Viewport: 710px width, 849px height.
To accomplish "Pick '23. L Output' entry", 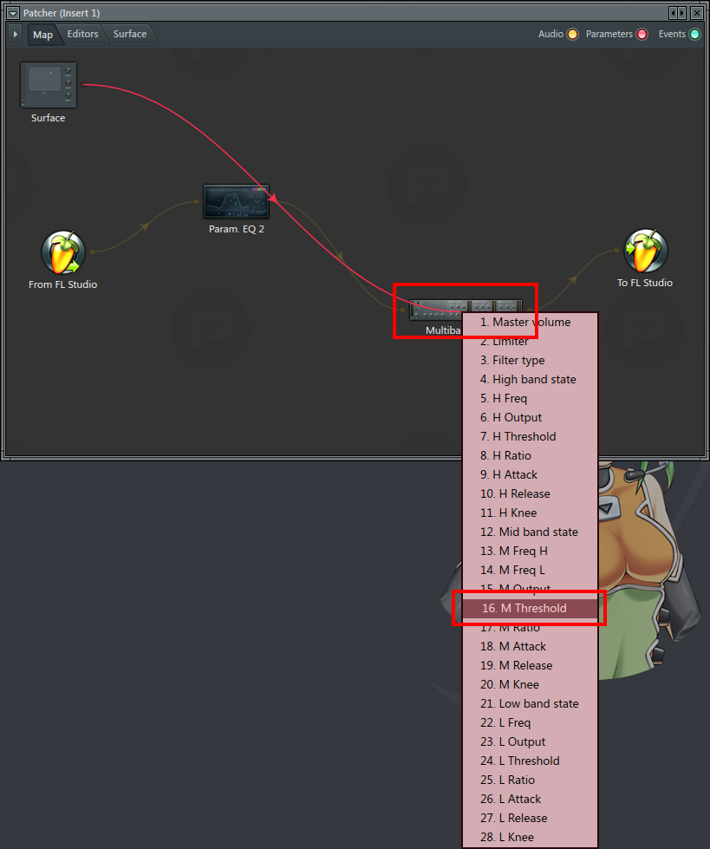I will (x=531, y=741).
